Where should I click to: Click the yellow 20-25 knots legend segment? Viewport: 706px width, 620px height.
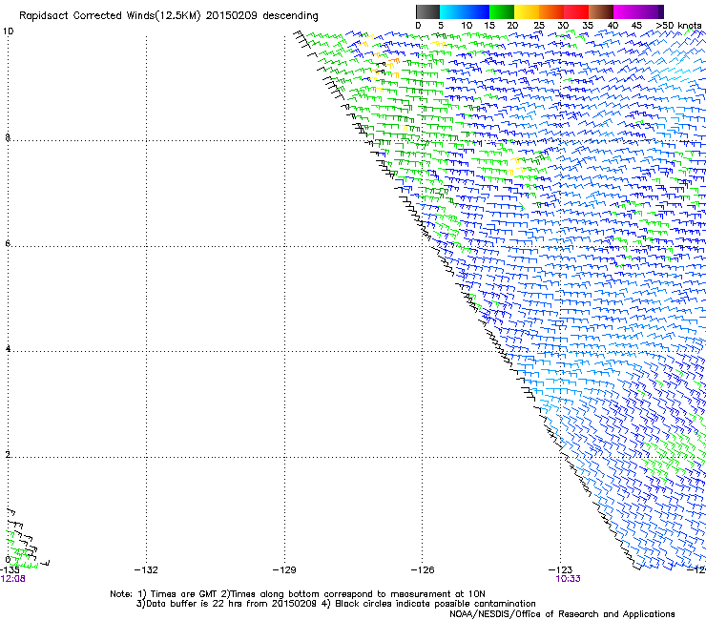tap(527, 11)
